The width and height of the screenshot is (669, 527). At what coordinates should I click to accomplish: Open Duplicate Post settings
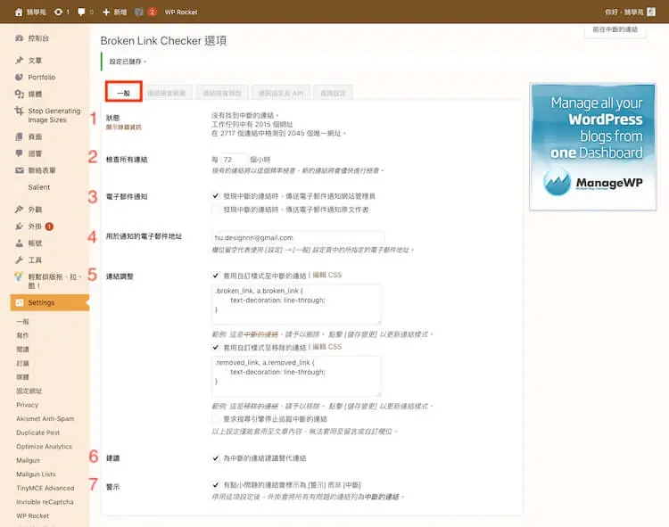pyautogui.click(x=38, y=432)
